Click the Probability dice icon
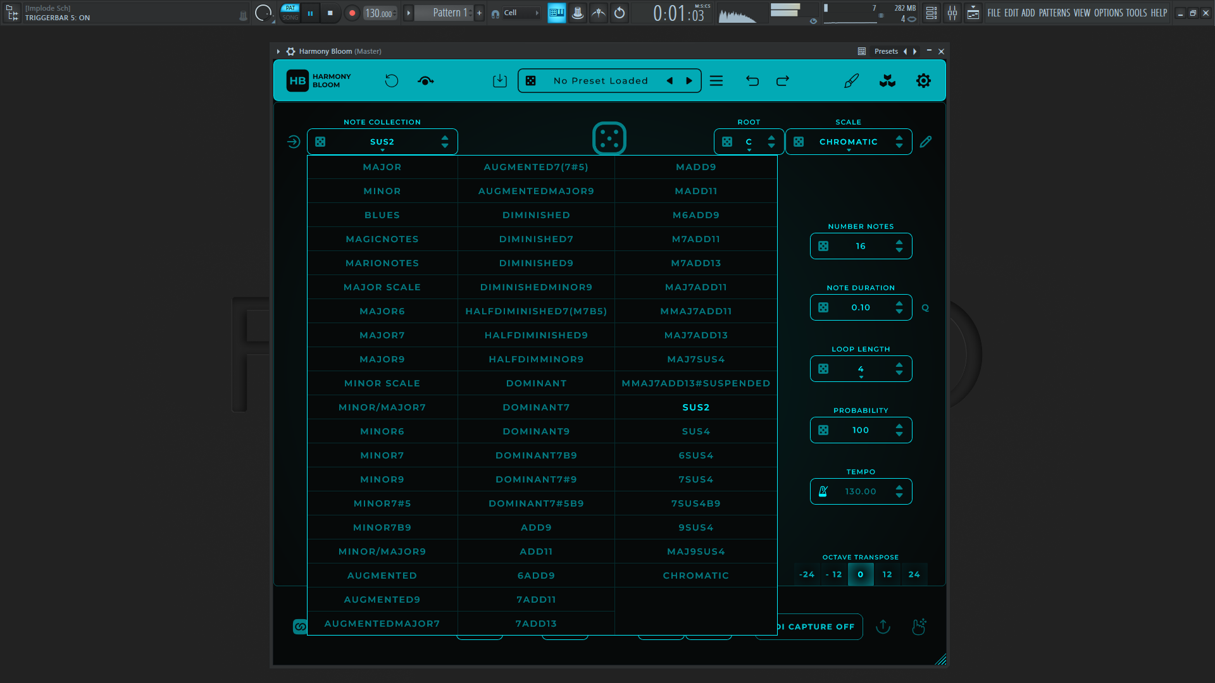The width and height of the screenshot is (1215, 683). click(823, 430)
